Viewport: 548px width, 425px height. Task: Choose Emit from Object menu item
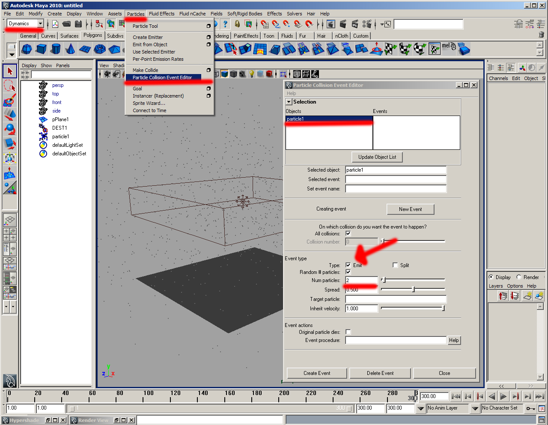click(x=150, y=45)
